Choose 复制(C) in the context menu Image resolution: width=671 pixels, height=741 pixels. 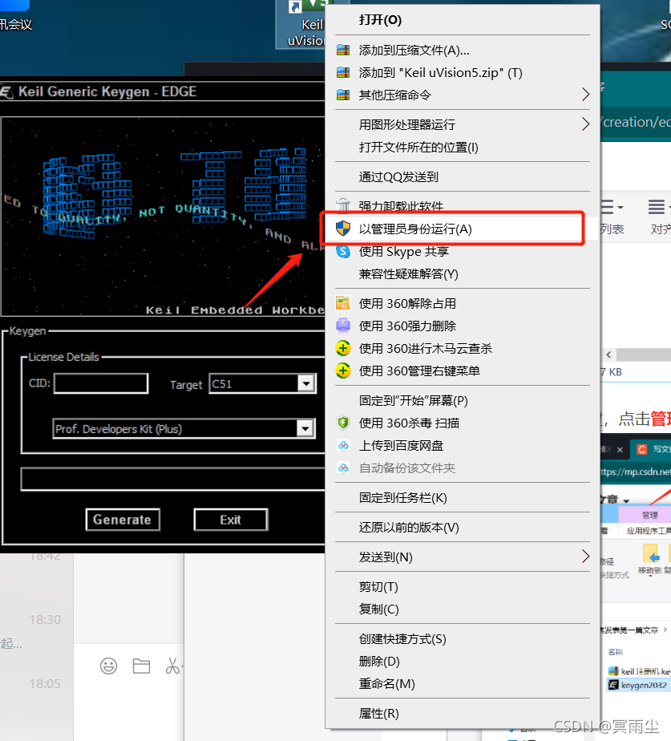point(463,609)
